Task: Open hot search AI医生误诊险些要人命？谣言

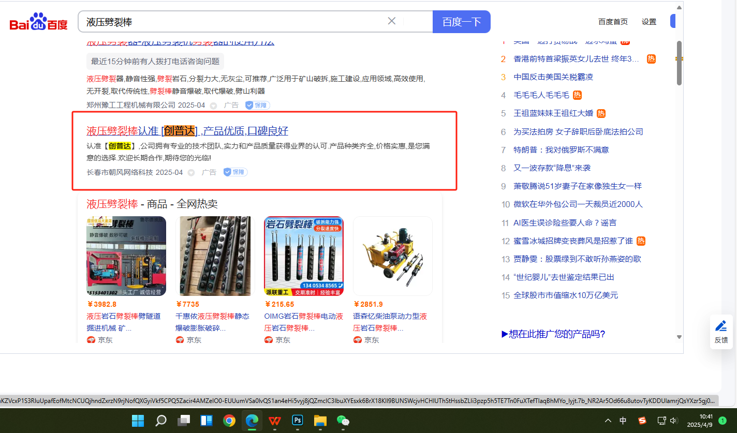Action: point(565,223)
